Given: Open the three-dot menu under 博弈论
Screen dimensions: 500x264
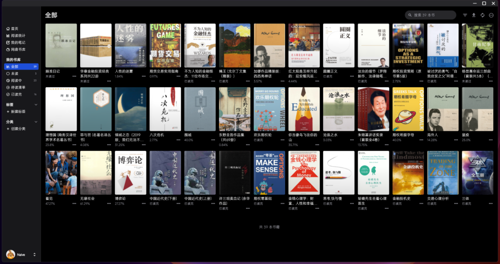Looking at the screenshot, I should click(144, 203).
